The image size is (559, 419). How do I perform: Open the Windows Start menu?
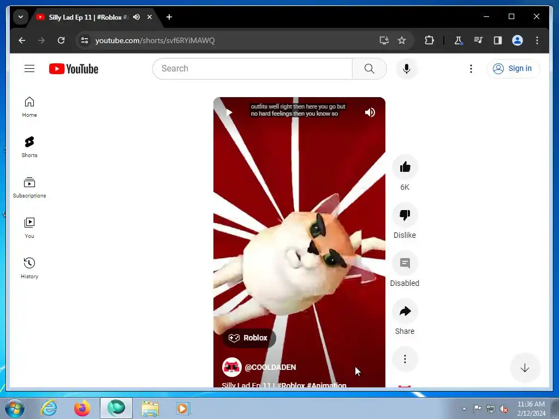click(x=15, y=408)
